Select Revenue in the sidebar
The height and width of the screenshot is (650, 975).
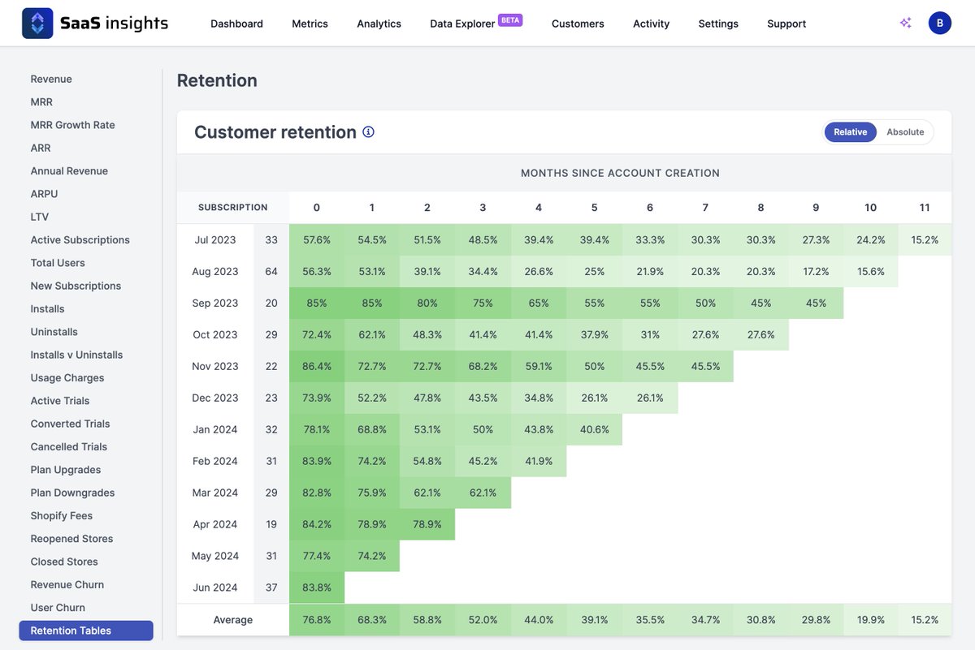coord(51,79)
